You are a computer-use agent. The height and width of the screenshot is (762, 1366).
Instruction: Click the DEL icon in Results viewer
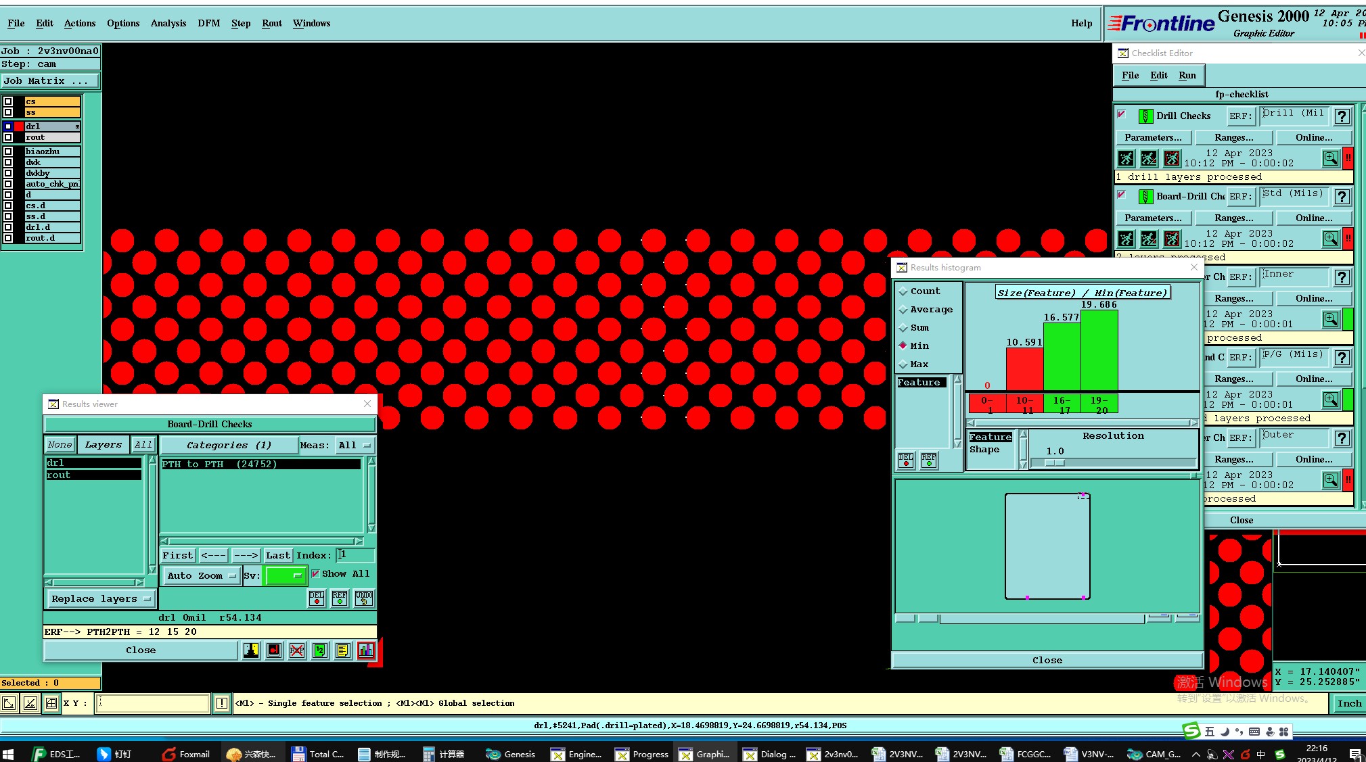tap(317, 598)
